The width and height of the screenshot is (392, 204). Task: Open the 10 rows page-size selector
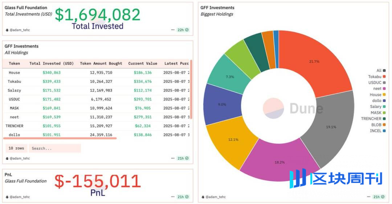[16, 148]
